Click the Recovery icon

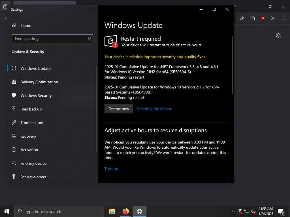(14, 136)
